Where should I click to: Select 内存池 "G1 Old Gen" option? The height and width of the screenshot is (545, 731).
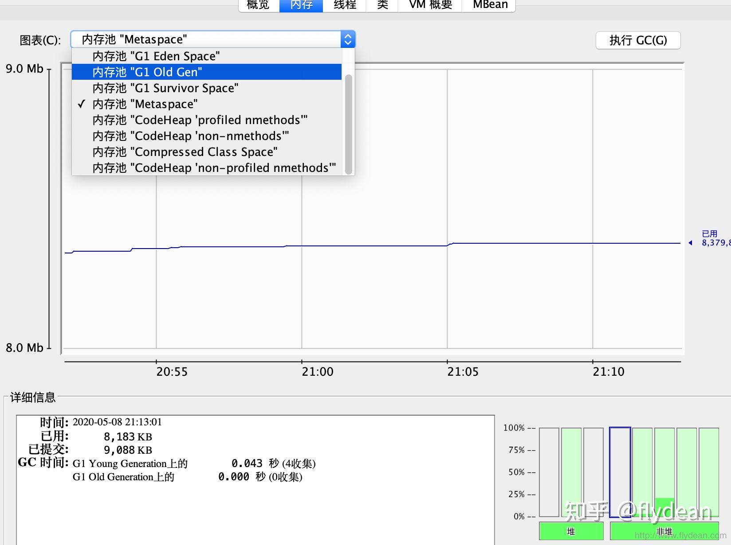click(207, 72)
